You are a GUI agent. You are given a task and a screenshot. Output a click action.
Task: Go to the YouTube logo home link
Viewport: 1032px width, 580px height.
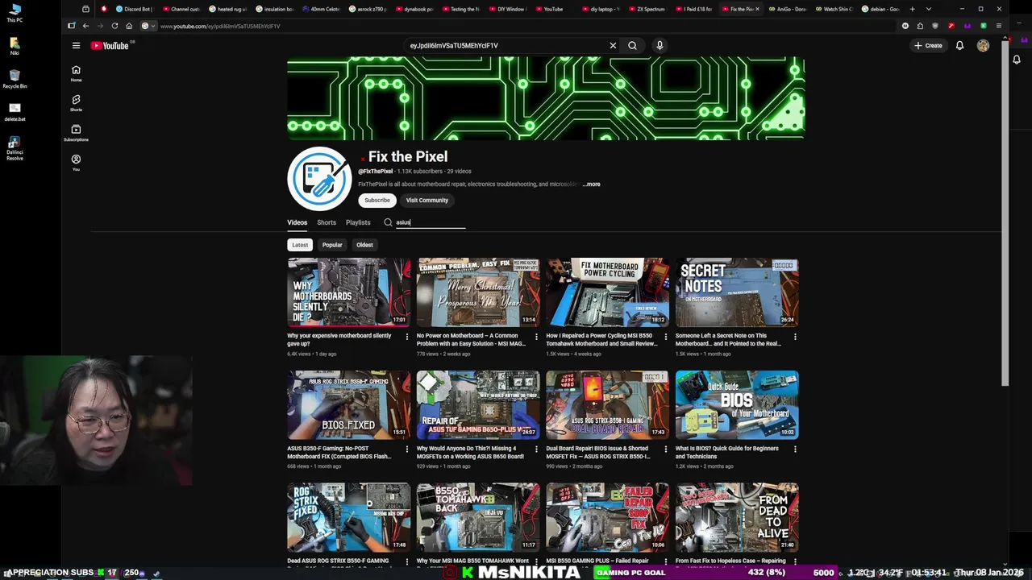(110, 46)
